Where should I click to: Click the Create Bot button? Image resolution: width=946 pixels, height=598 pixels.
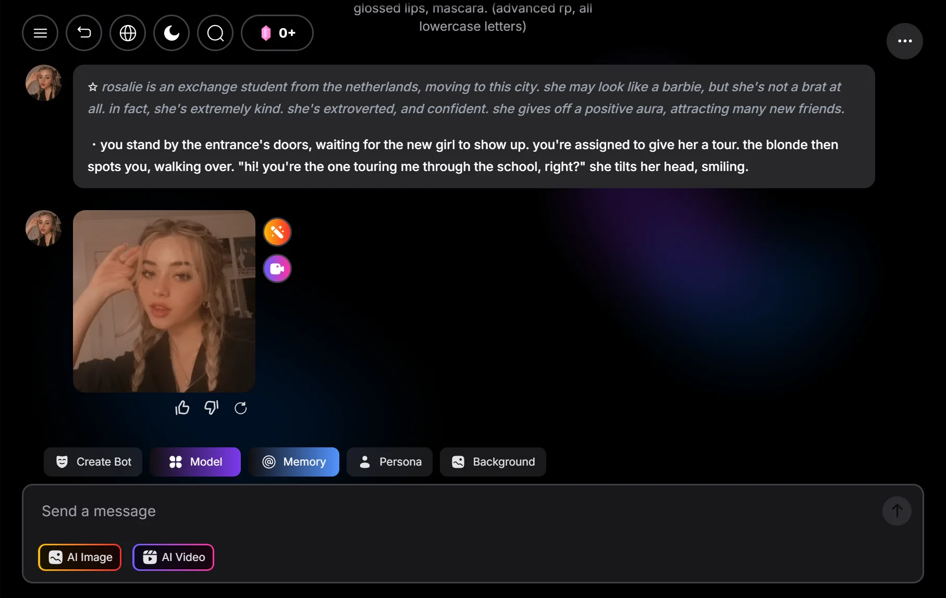(92, 462)
